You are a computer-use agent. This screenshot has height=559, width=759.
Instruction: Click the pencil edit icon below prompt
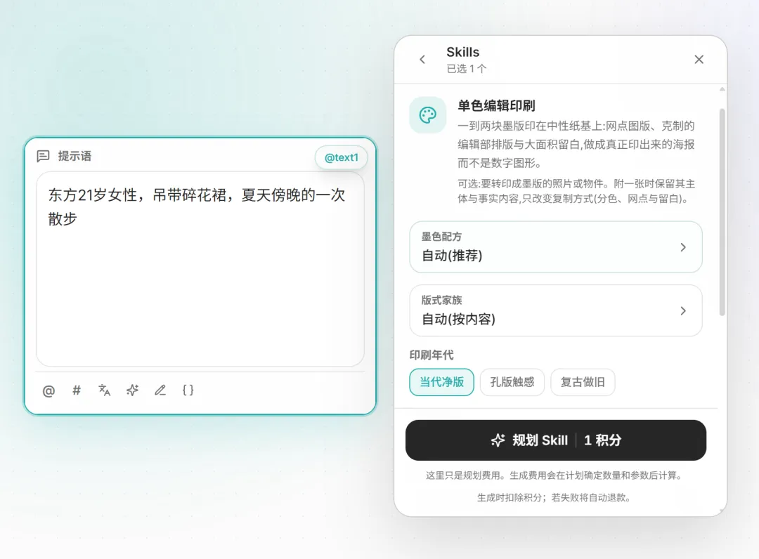click(x=160, y=390)
